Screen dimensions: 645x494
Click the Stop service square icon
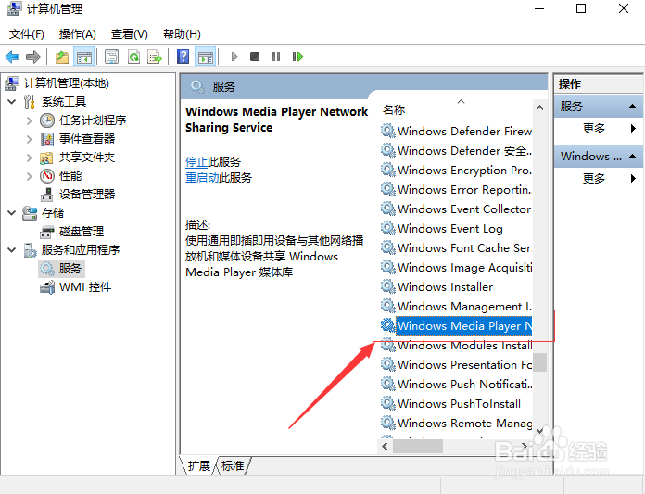coord(255,57)
